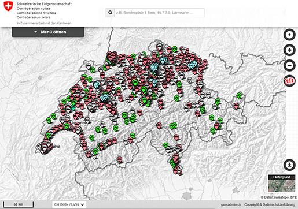Open the Menü öffnen panel
The height and width of the screenshot is (209, 298).
click(x=48, y=32)
